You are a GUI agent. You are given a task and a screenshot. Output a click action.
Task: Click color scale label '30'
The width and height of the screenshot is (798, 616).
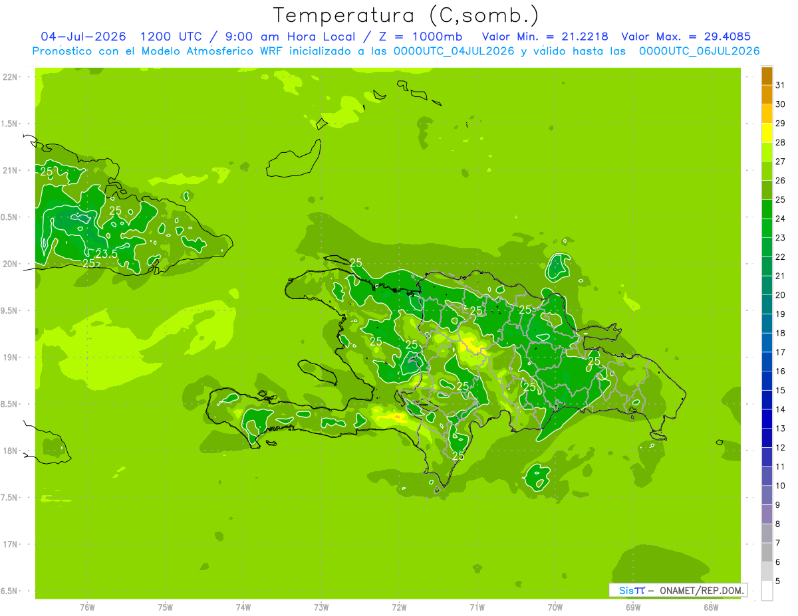click(780, 104)
